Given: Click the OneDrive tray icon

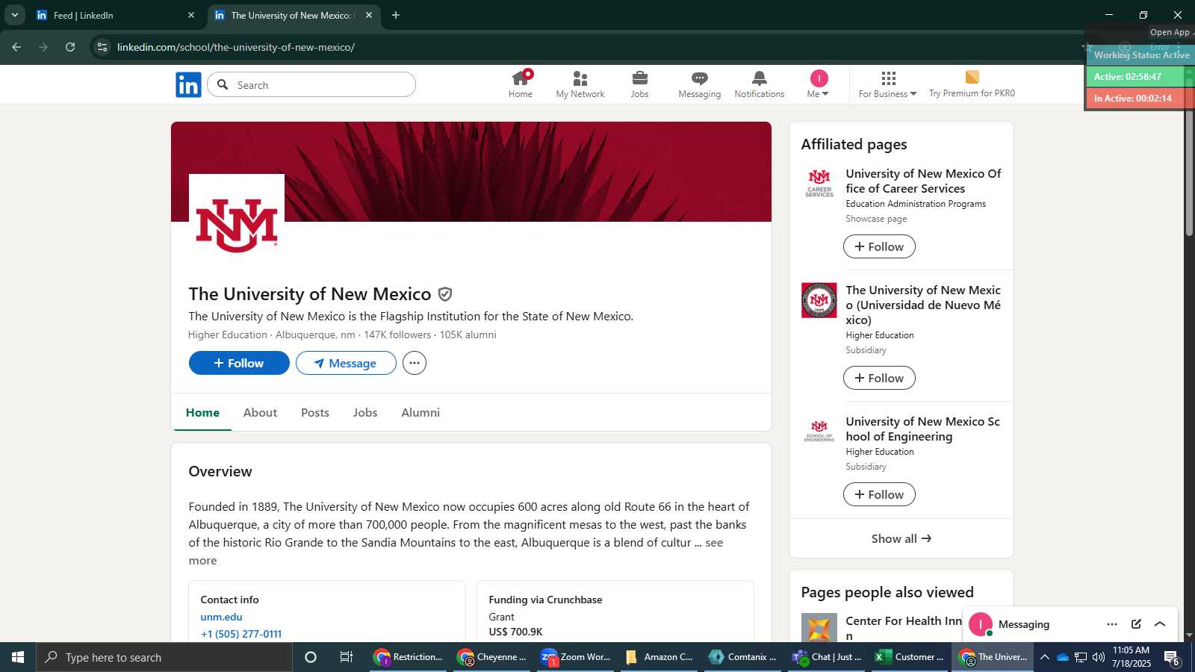Looking at the screenshot, I should coord(1062,657).
